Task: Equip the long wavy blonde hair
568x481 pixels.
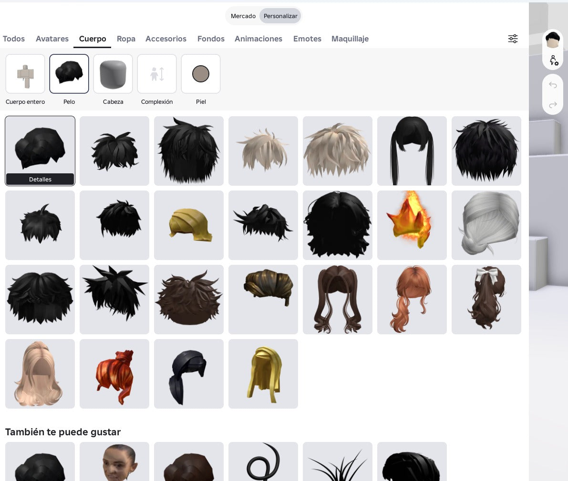Action: pos(40,374)
